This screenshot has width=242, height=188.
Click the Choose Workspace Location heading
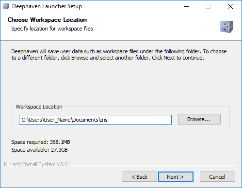click(47, 20)
